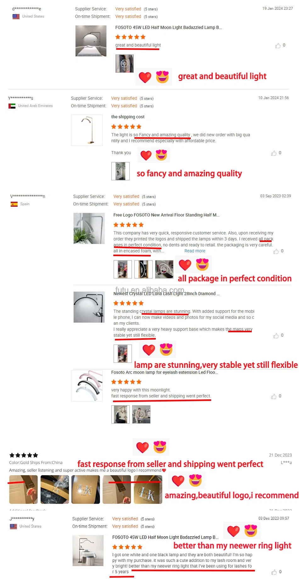Open 'Newest Crystal LED Luna Lash Light' product link
This screenshot has width=299, height=579.
(166, 294)
